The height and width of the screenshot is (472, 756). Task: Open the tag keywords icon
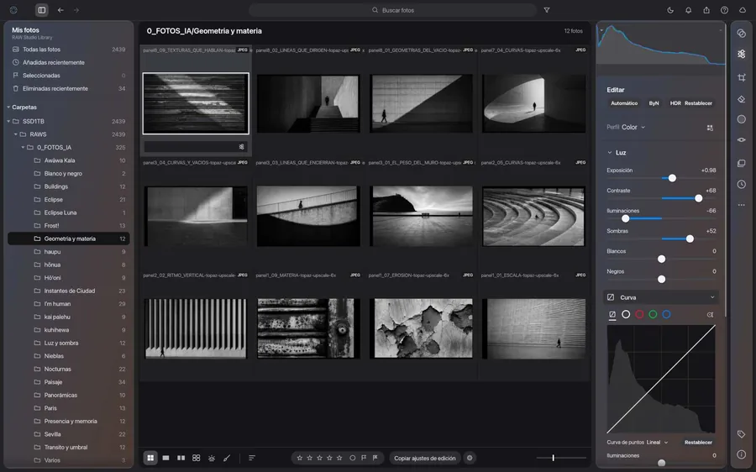tap(742, 434)
